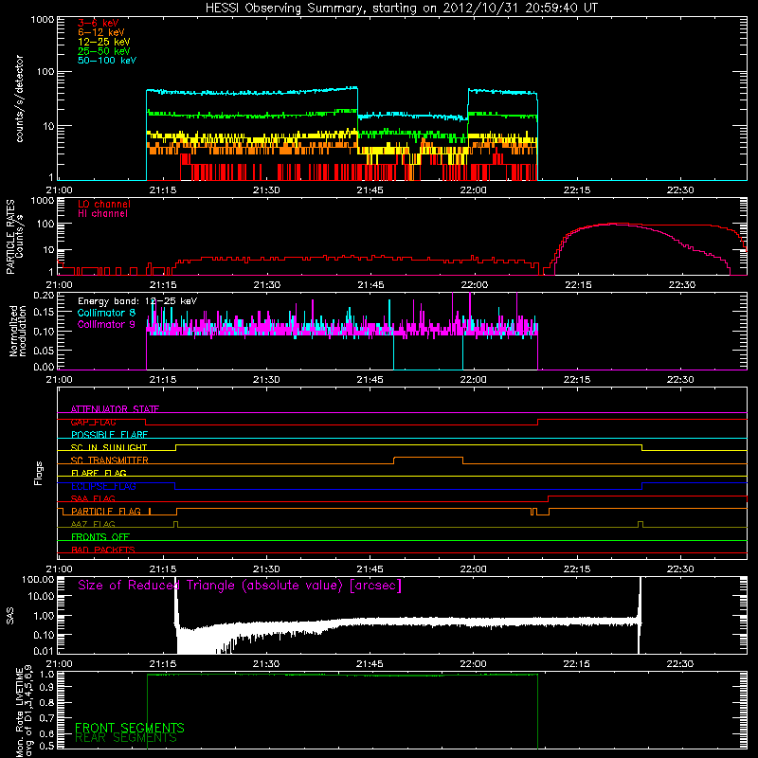The image size is (758, 758).
Task: Click the Normalized modulation axis label
Action: pyautogui.click(x=18, y=331)
